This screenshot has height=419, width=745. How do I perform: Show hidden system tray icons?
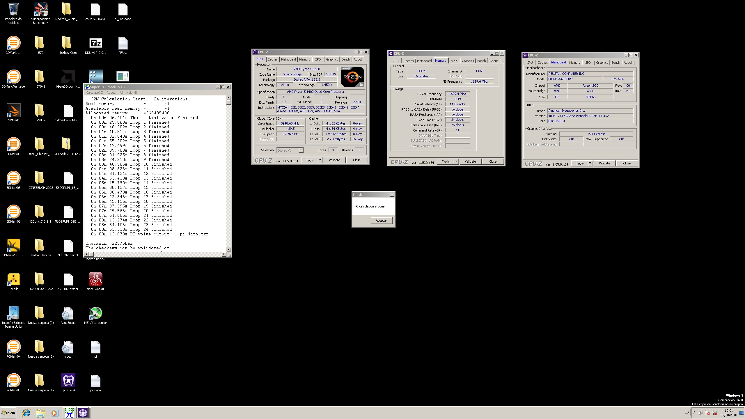[694, 413]
